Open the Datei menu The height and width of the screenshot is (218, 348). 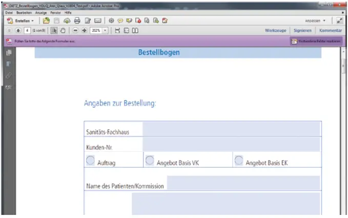9,13
